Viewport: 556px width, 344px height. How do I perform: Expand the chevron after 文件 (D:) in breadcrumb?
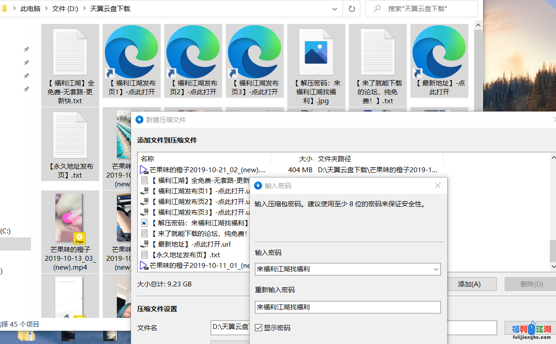(84, 9)
